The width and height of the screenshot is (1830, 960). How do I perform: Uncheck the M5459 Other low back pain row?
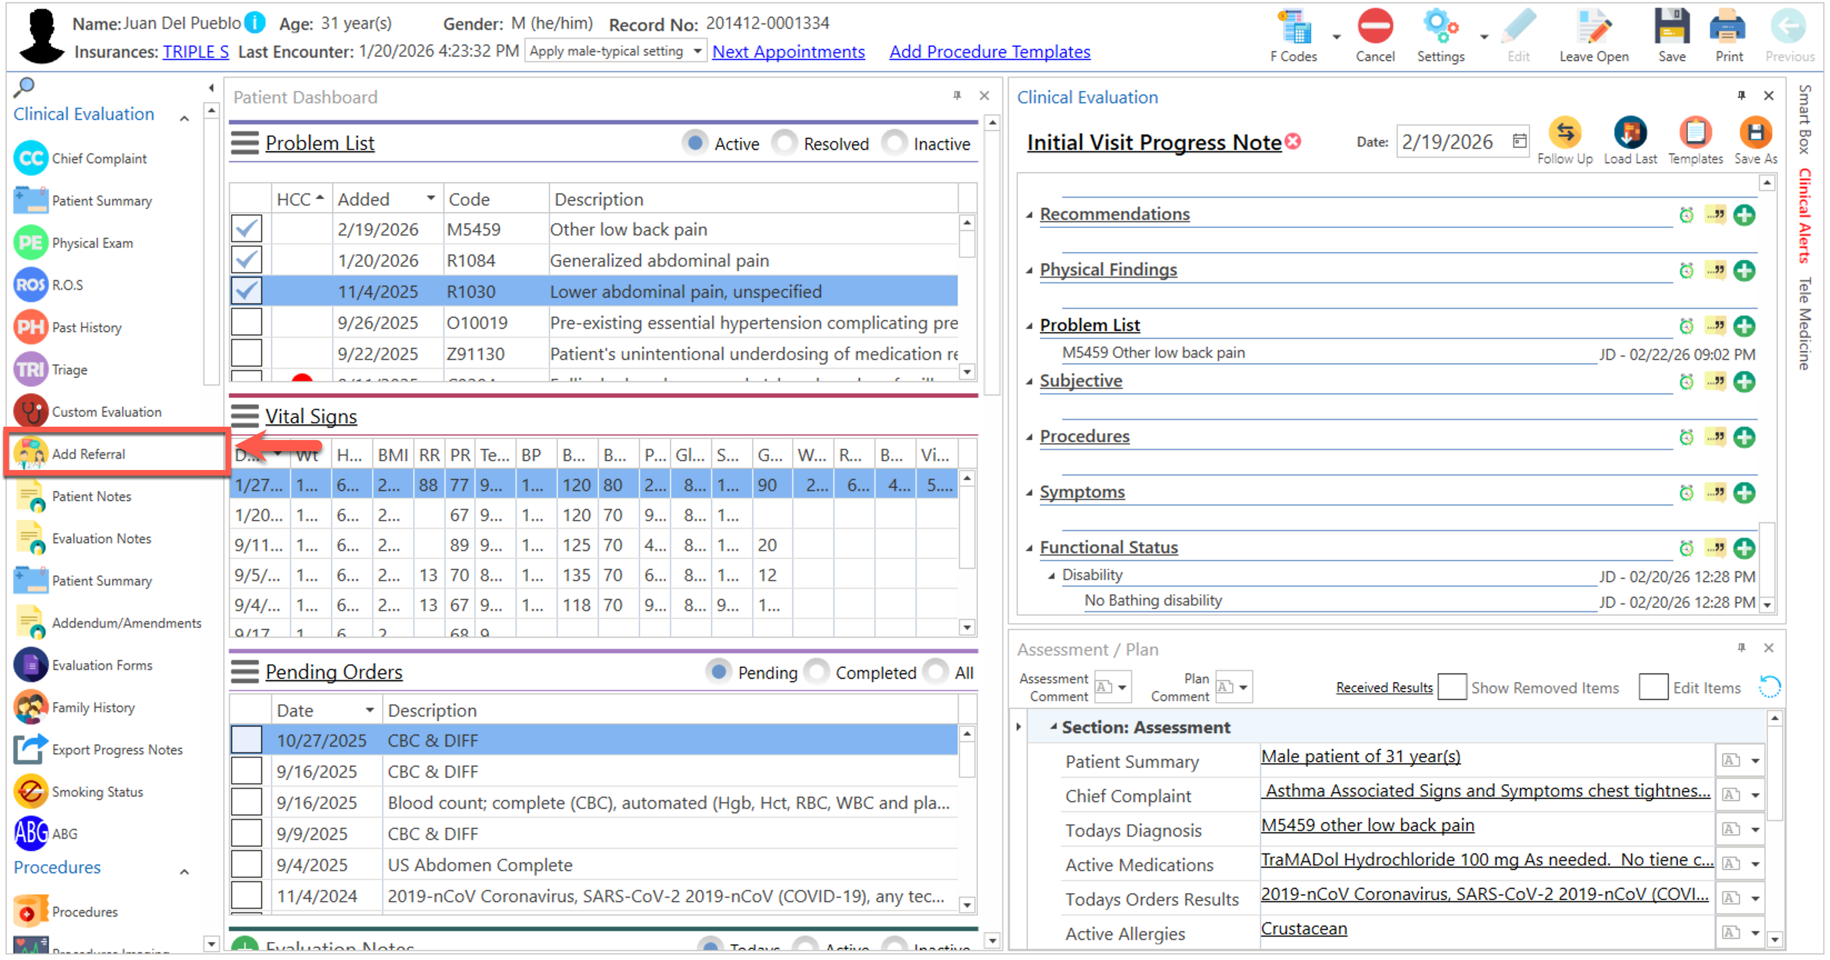[x=247, y=229]
